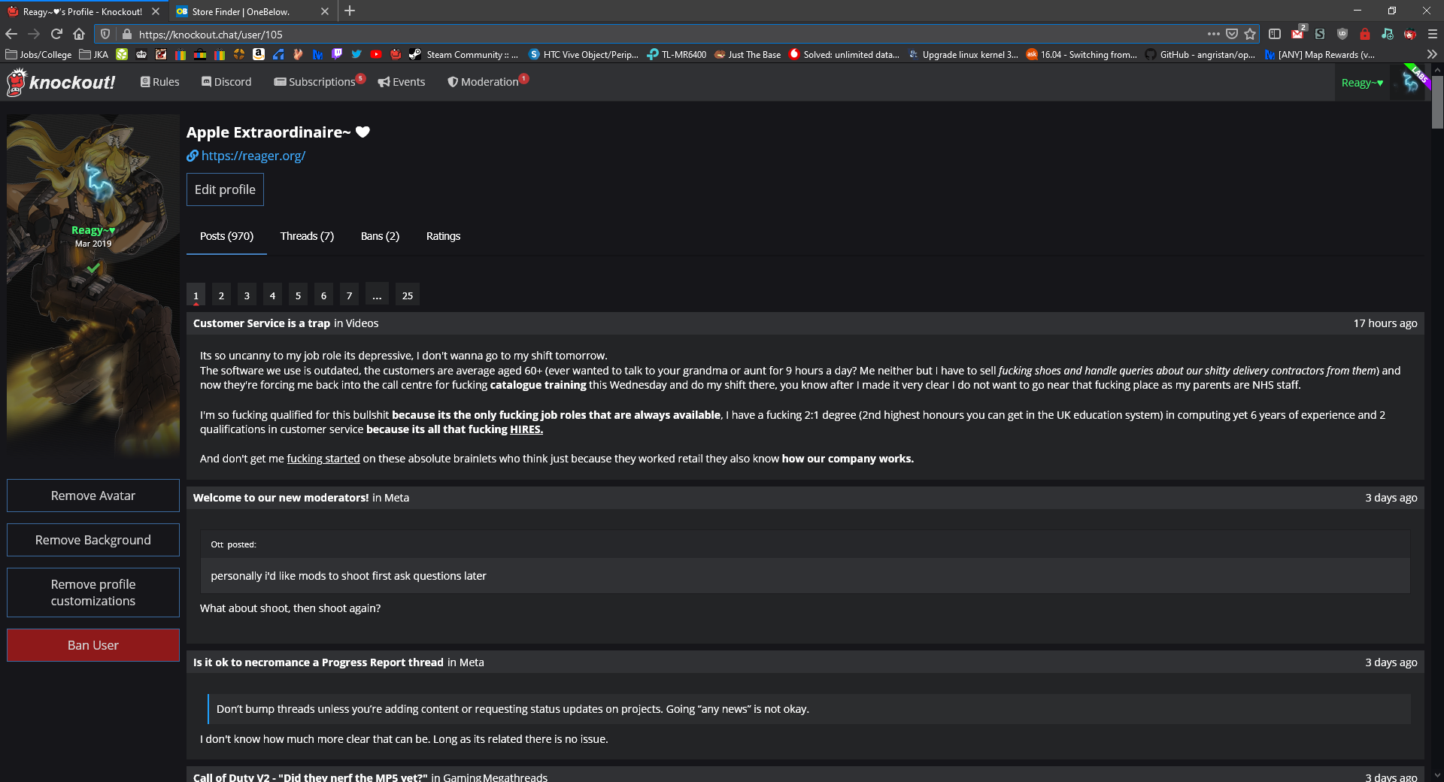
Task: Open the Moderation shield link
Action: 487,82
